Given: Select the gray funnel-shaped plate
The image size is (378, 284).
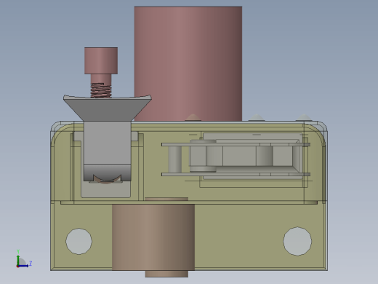Looking at the screenshot, I should point(108,108).
